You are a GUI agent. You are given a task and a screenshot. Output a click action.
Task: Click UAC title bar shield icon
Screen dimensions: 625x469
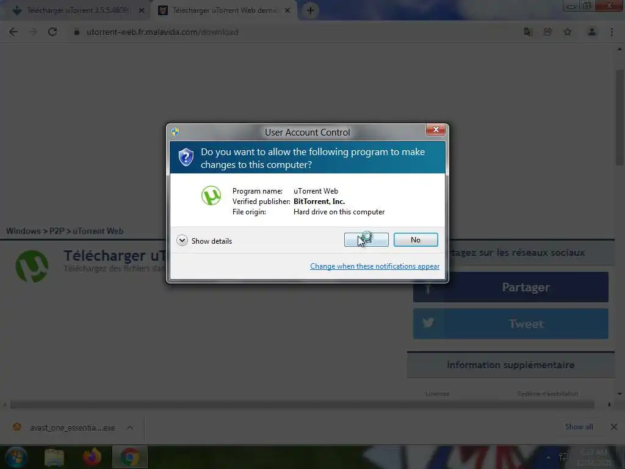(x=175, y=132)
